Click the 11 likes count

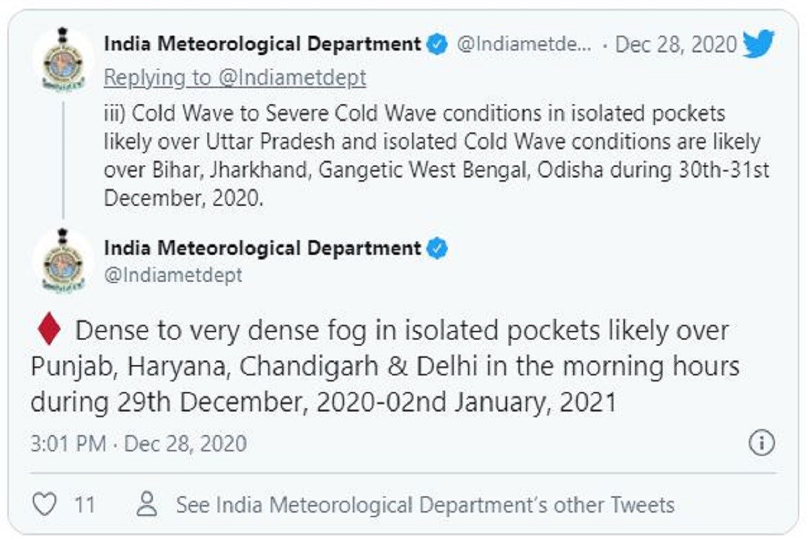pyautogui.click(x=85, y=504)
